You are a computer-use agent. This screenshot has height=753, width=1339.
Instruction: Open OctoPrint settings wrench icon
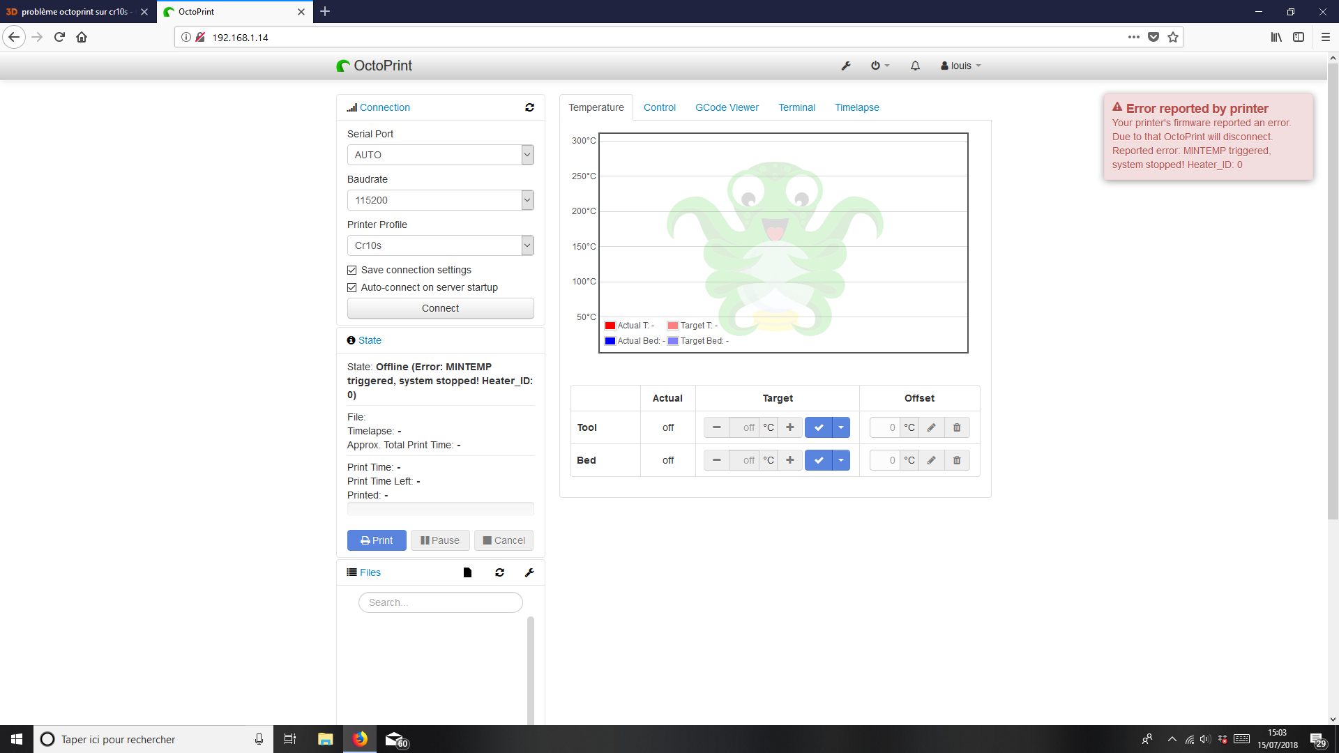pos(846,66)
